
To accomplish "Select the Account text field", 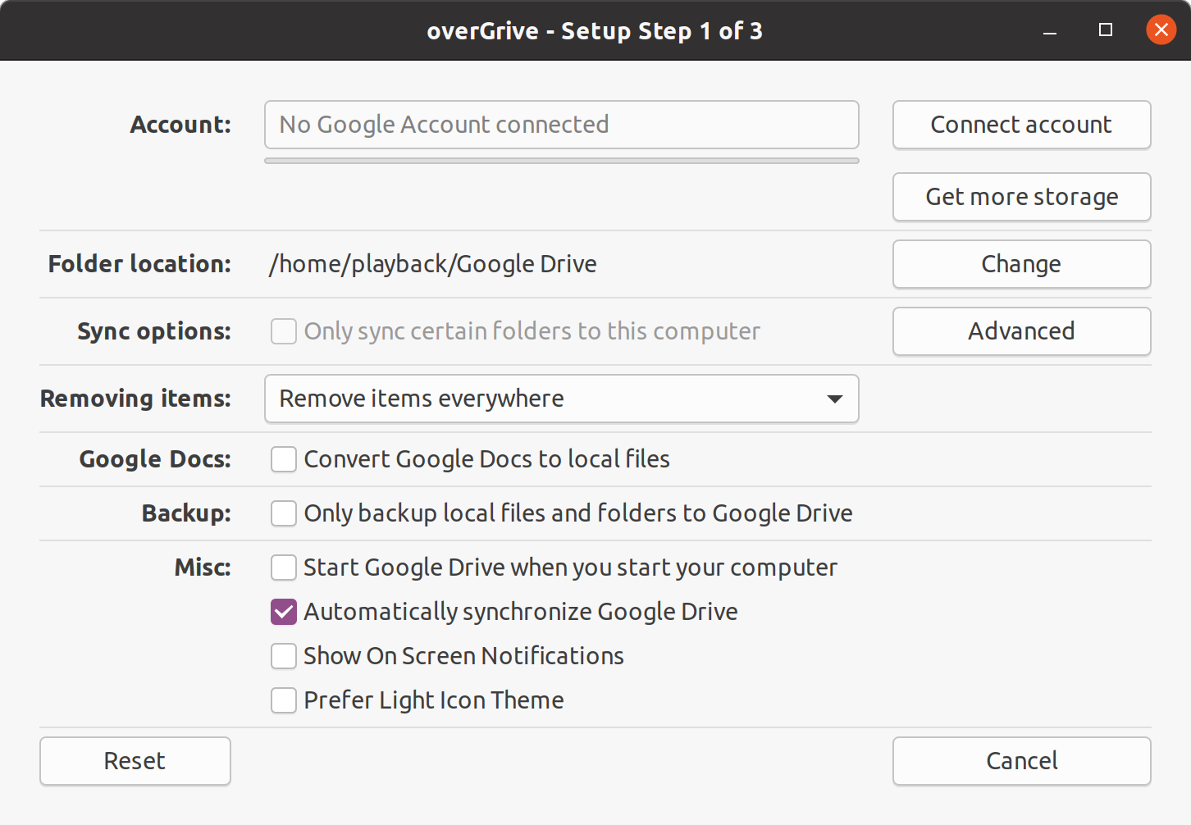I will (562, 125).
